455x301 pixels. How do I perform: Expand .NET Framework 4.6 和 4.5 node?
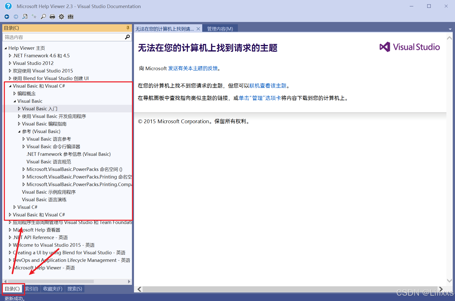(10, 56)
